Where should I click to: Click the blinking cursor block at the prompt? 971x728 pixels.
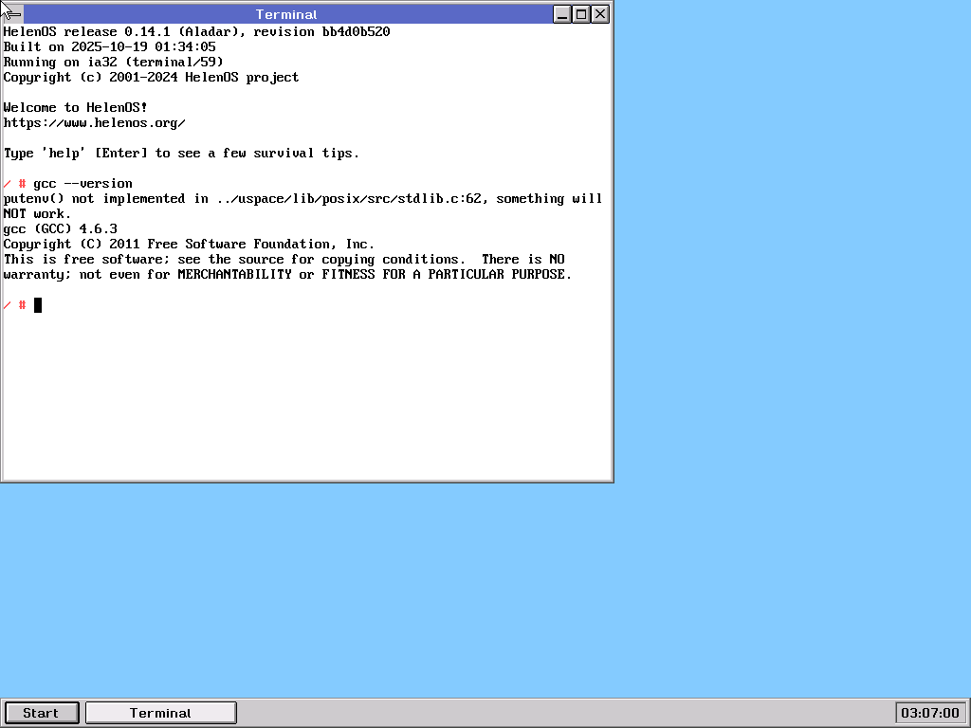38,305
